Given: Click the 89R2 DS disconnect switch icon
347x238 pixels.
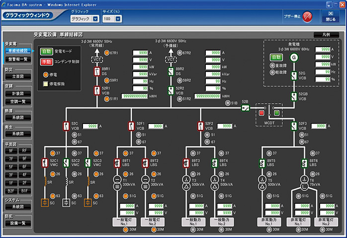Looking at the screenshot, I should click(172, 72).
